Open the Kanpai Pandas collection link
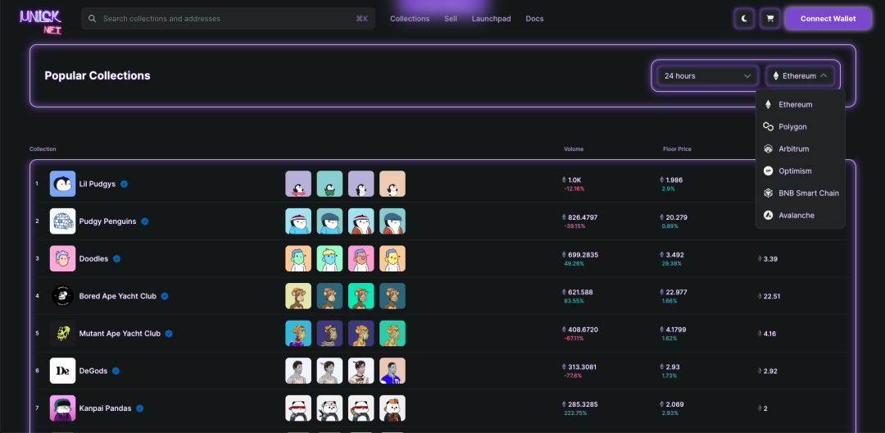This screenshot has height=433, width=885. coord(105,408)
